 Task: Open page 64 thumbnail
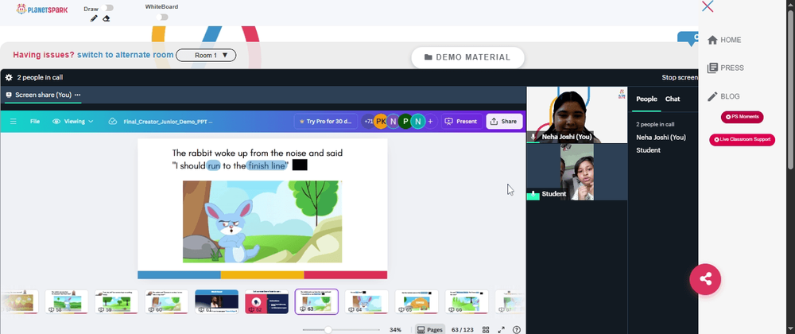(366, 301)
